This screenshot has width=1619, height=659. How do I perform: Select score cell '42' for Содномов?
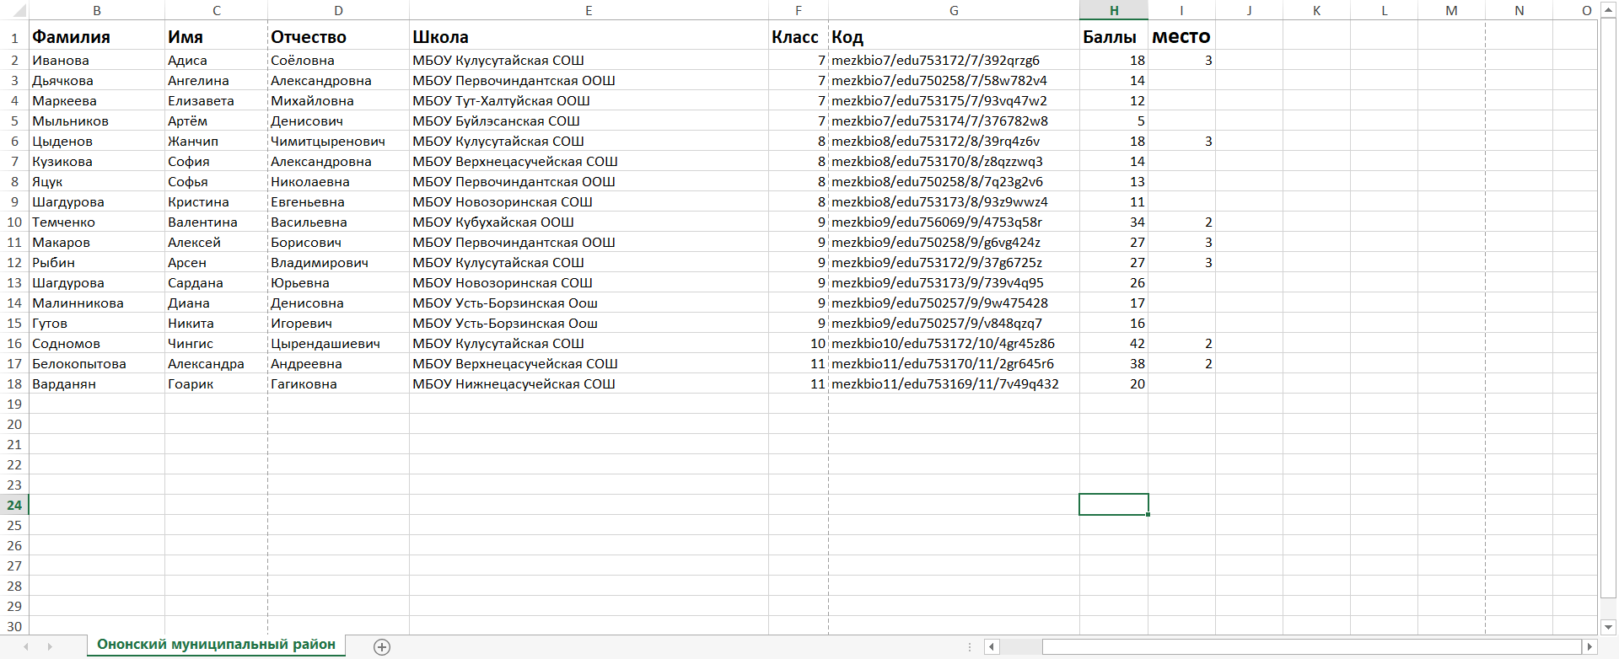[x=1114, y=343]
